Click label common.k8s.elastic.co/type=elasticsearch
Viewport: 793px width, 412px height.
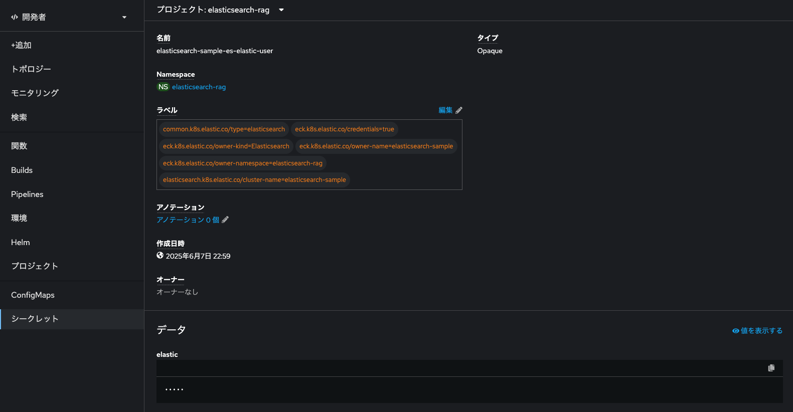224,129
